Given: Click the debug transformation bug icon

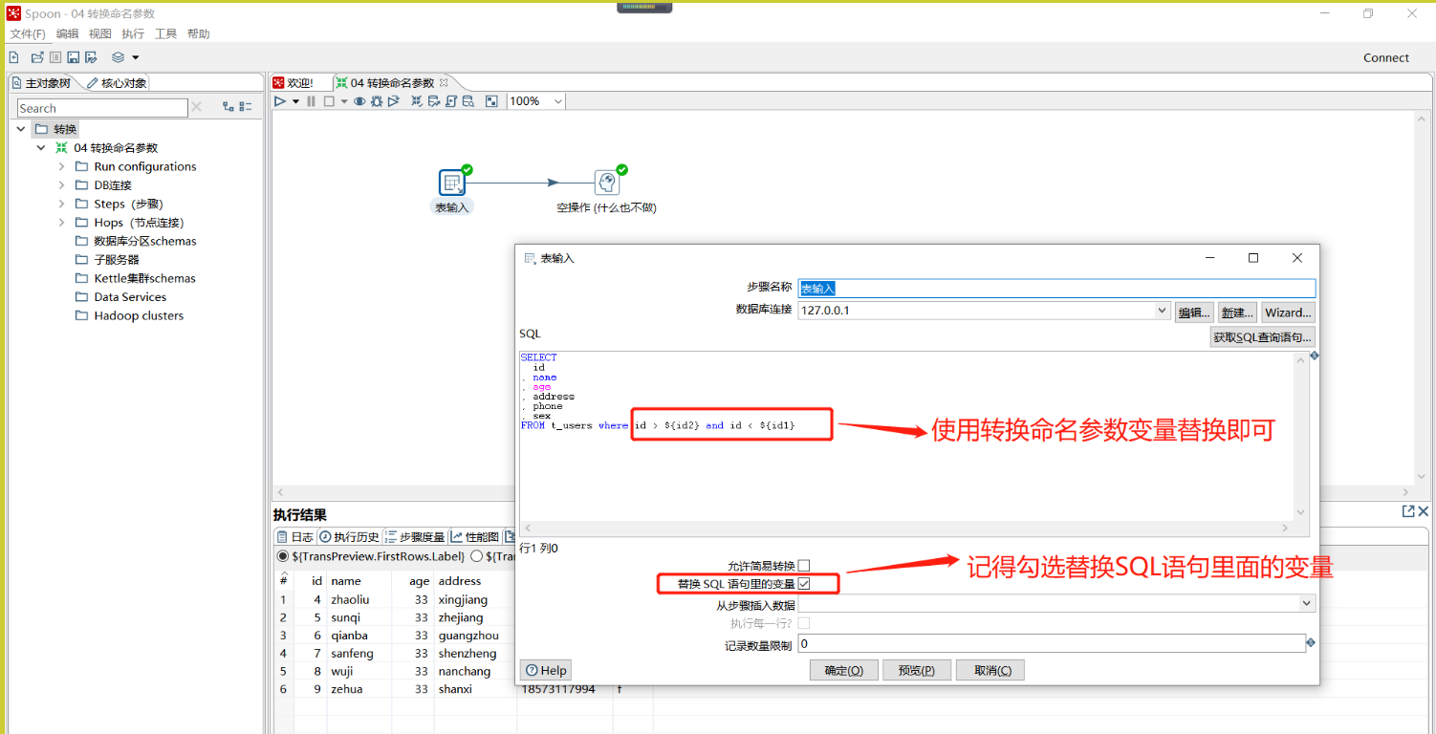Looking at the screenshot, I should coord(377,101).
